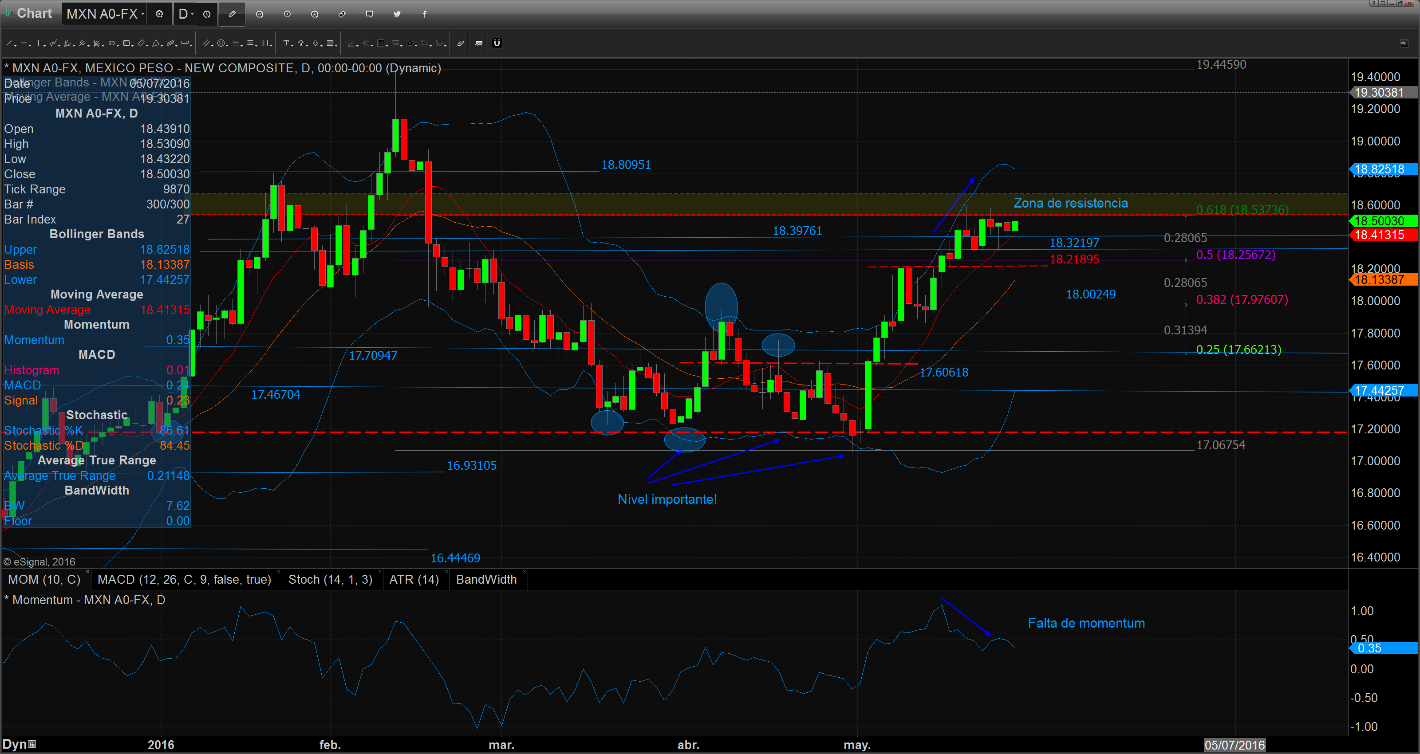The height and width of the screenshot is (754, 1420).
Task: Expand rectangle tool options arrow
Action: pos(133,46)
